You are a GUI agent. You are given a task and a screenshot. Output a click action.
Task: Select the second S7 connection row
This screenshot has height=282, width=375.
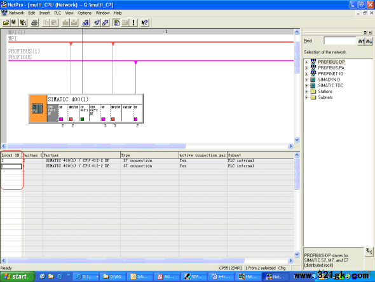pyautogui.click(x=147, y=166)
